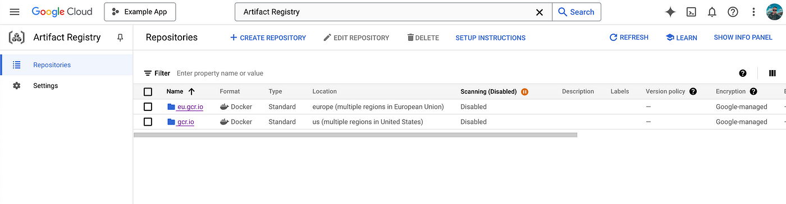
Task: Go to Settings in the sidebar
Action: (x=45, y=86)
